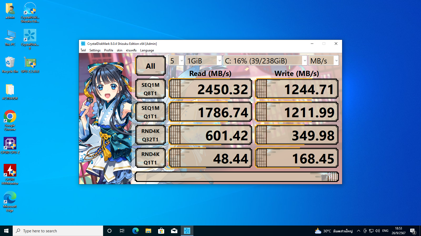Click the SEQ1M Q1T1 read result 1786.74
The image size is (421, 236).
click(210, 112)
